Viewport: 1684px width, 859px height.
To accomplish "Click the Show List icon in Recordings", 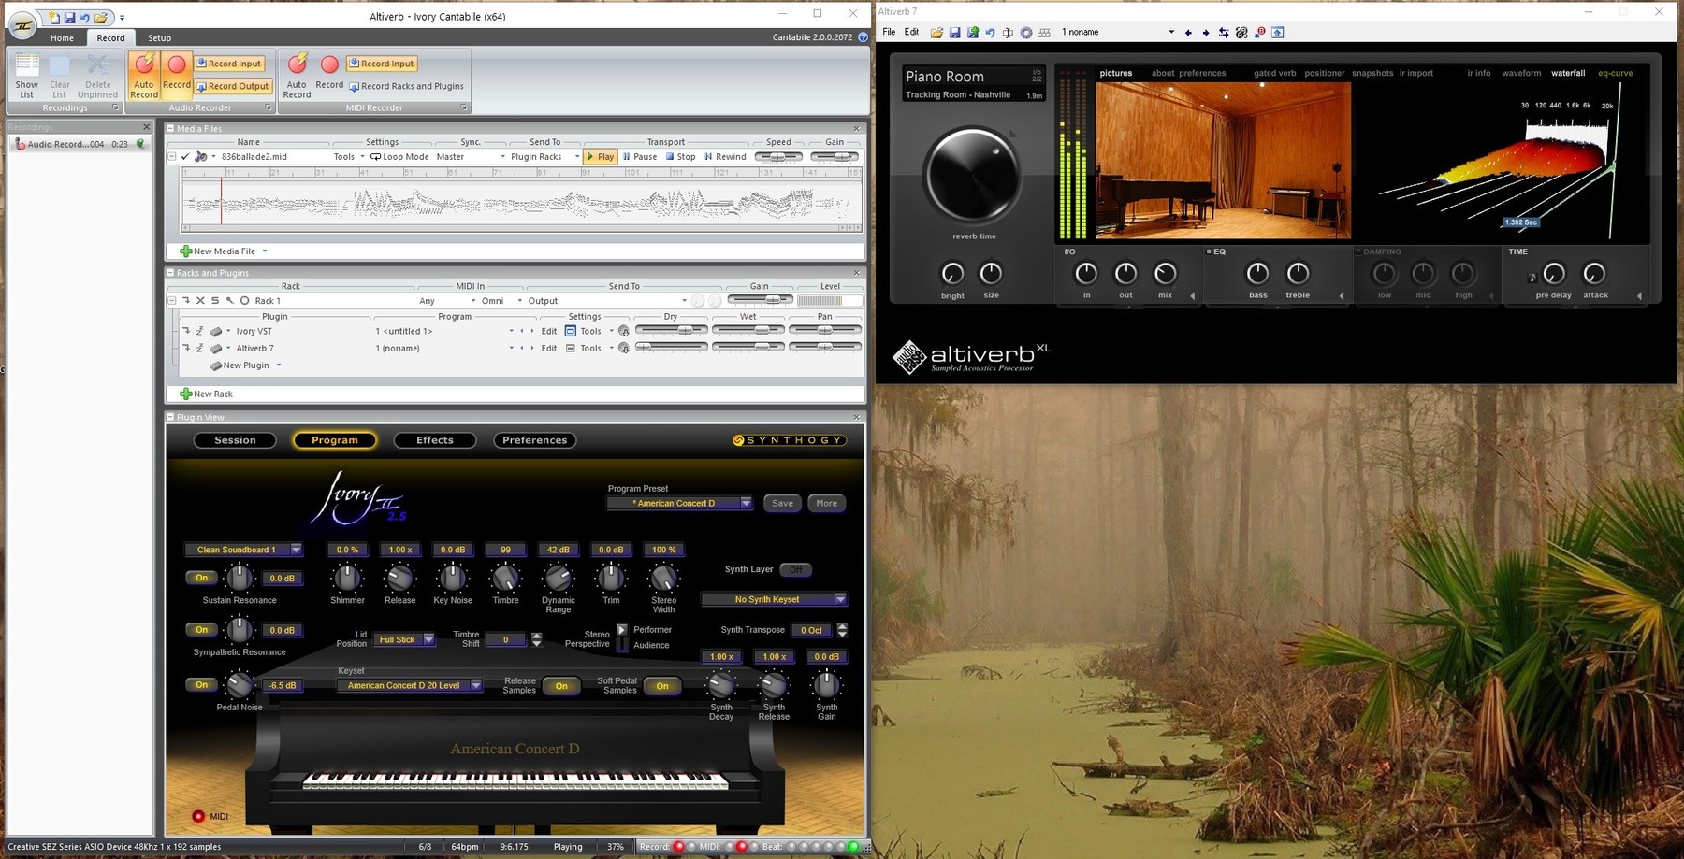I will click(26, 75).
